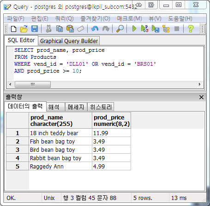Select row header 4
The image size is (210, 206).
(18, 158)
